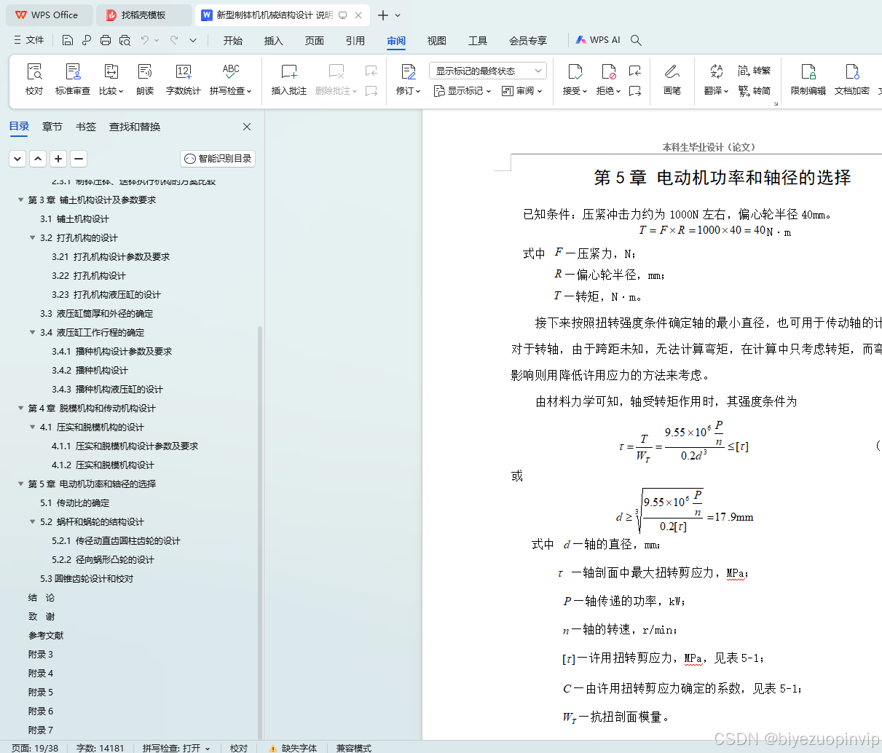Open a new tab with plus button
Screen dimensions: 882x753
tap(383, 15)
